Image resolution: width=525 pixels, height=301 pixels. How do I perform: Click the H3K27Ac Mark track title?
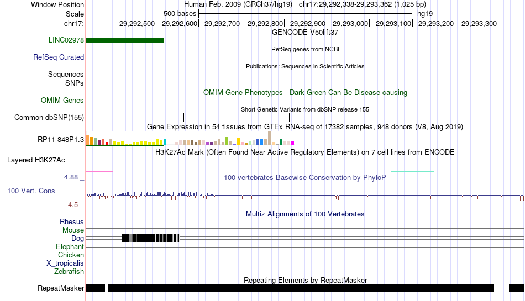[x=305, y=152]
